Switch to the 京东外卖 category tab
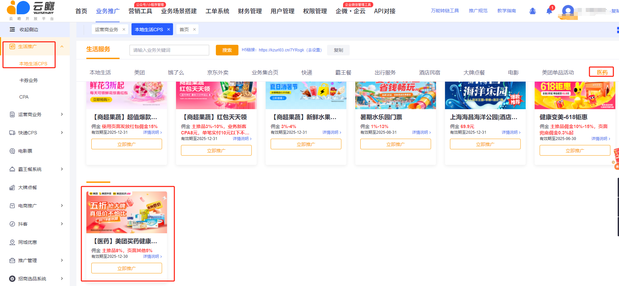The image size is (619, 286). 218,72
